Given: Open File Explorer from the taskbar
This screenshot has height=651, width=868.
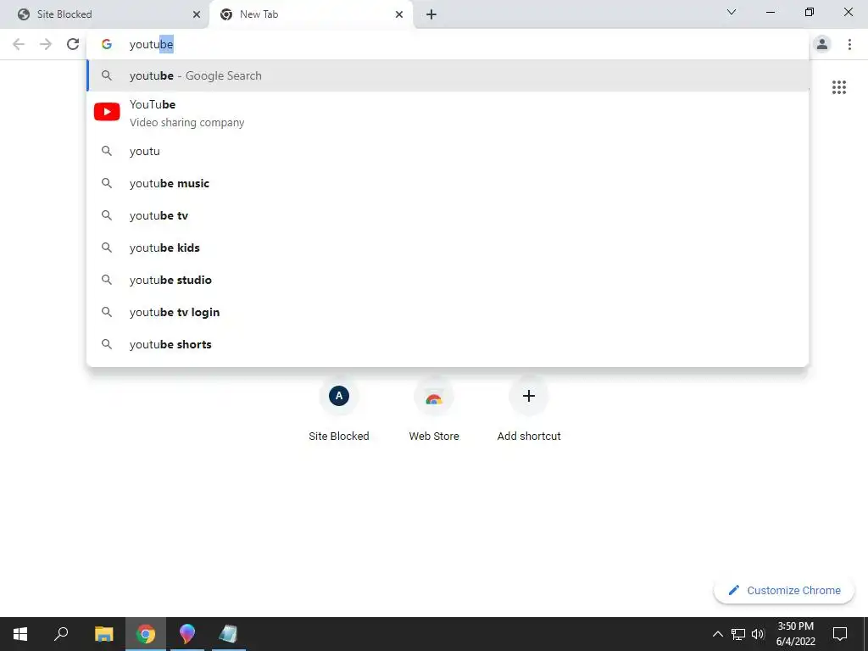Looking at the screenshot, I should [103, 634].
